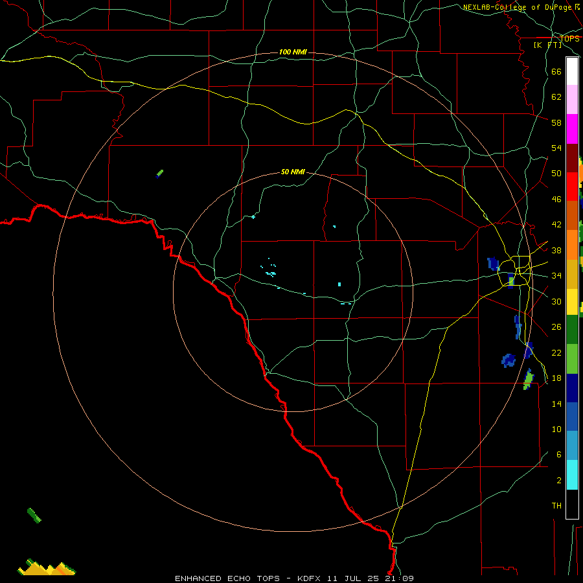This screenshot has width=583, height=583.
Task: Click the legend value "42"
Action: [556, 225]
